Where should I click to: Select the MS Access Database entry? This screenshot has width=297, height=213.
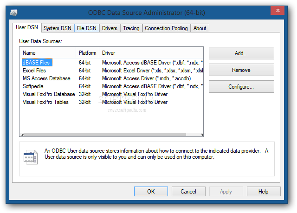[x=46, y=78]
